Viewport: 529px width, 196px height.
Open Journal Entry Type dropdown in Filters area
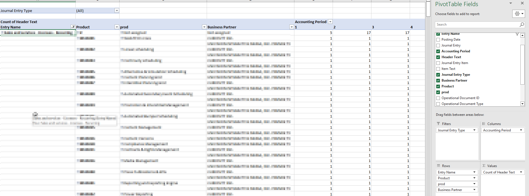(x=474, y=130)
